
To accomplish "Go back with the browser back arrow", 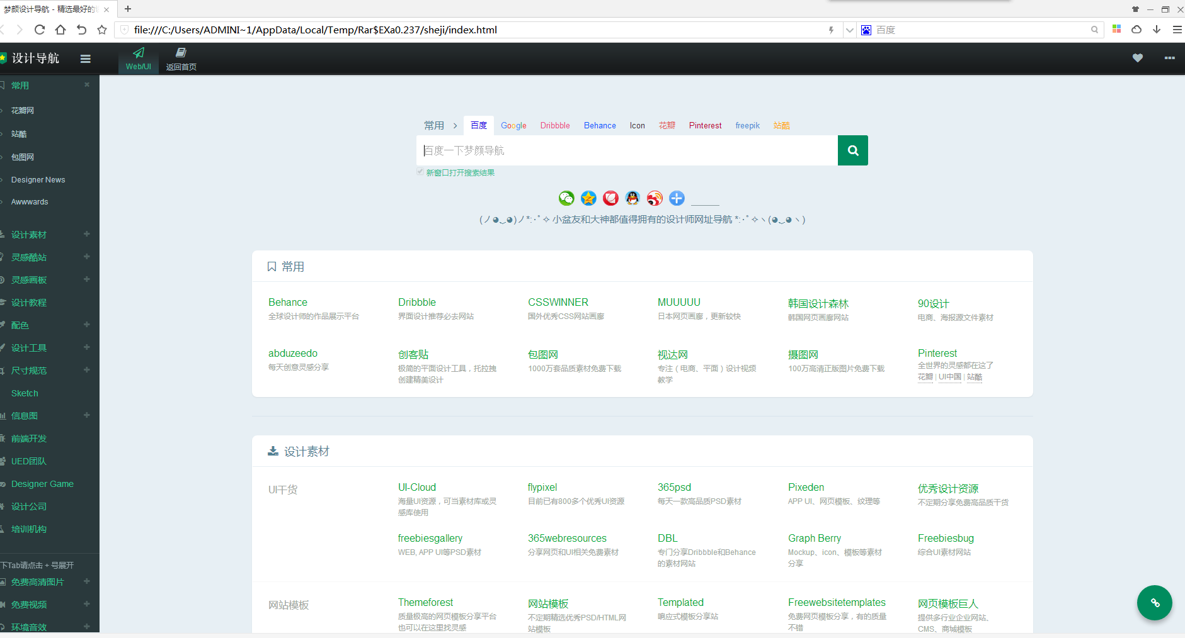I will [x=2, y=30].
